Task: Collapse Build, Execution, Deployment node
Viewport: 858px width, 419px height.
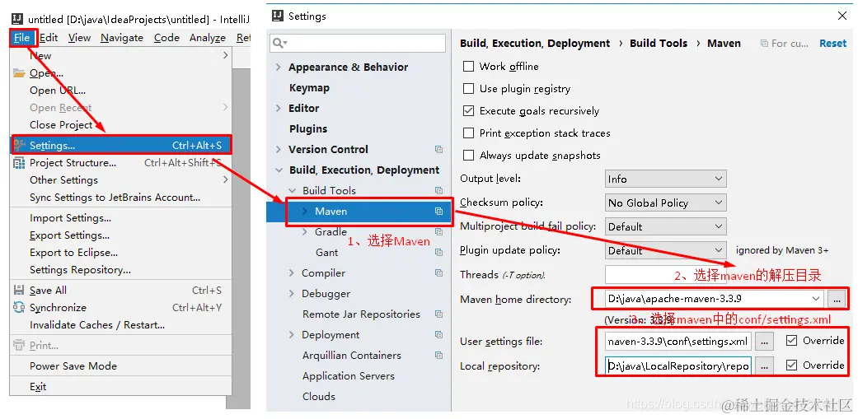Action: 279,170
